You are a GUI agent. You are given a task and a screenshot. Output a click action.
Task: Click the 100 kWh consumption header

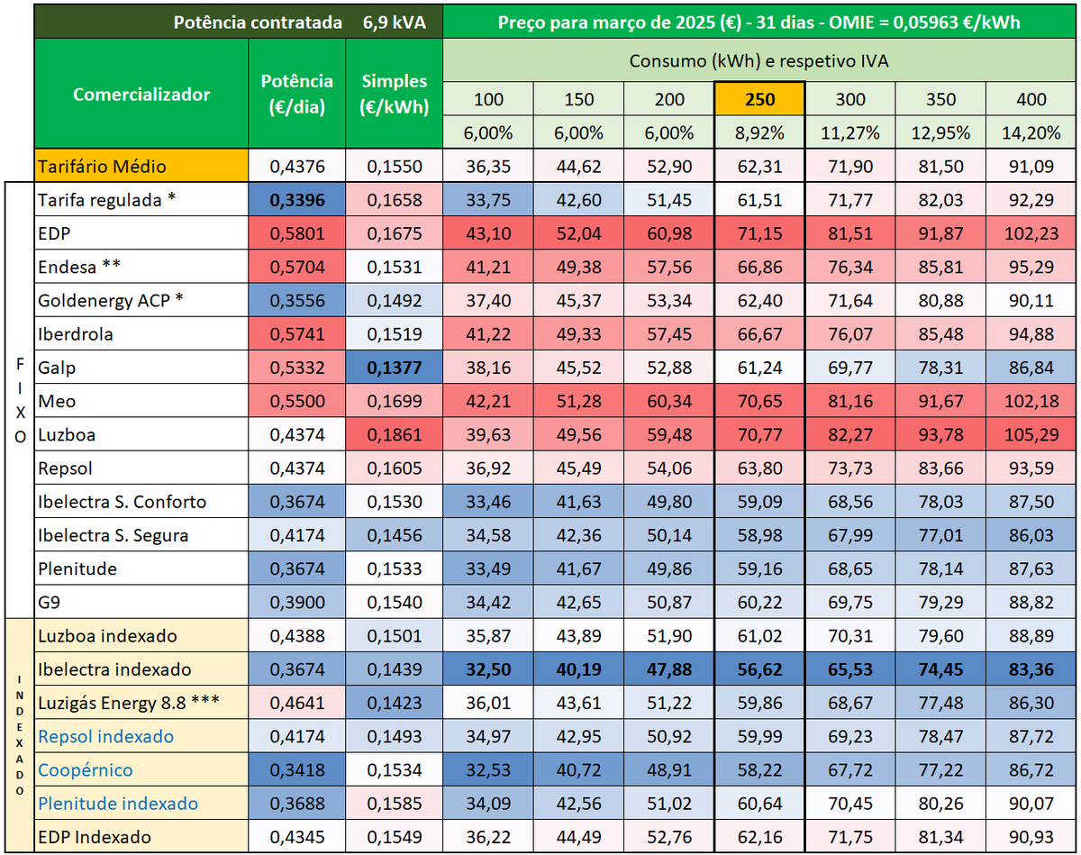[488, 99]
